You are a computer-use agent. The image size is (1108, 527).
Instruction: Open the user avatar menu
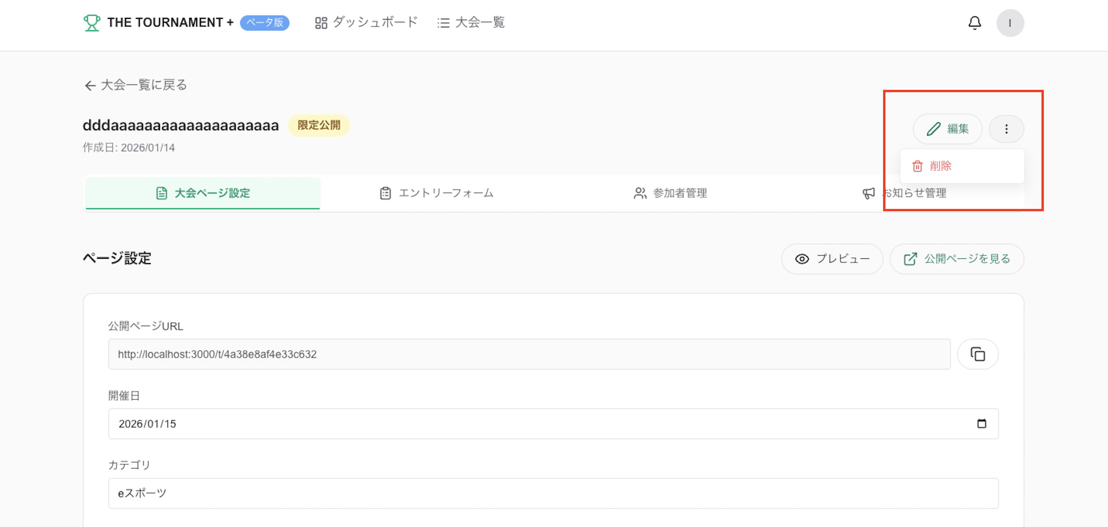point(1009,23)
